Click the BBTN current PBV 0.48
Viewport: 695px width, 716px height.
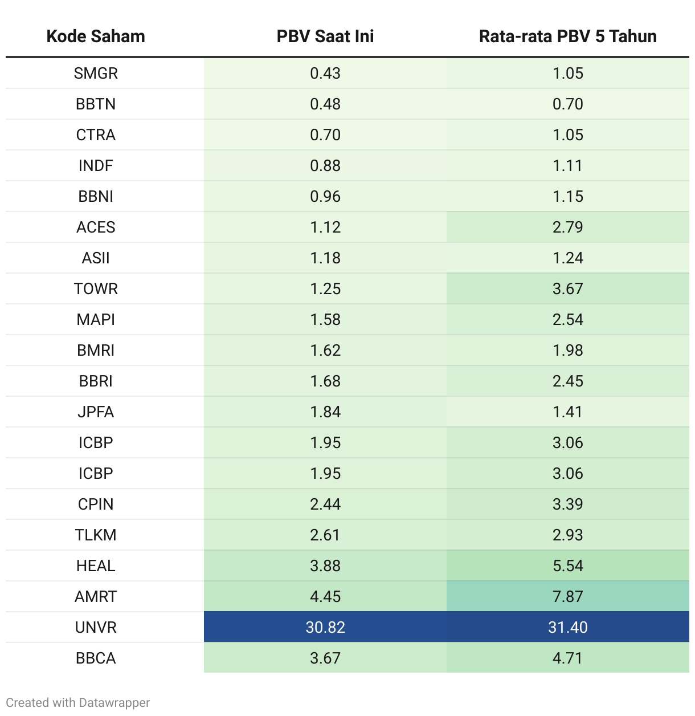click(325, 104)
